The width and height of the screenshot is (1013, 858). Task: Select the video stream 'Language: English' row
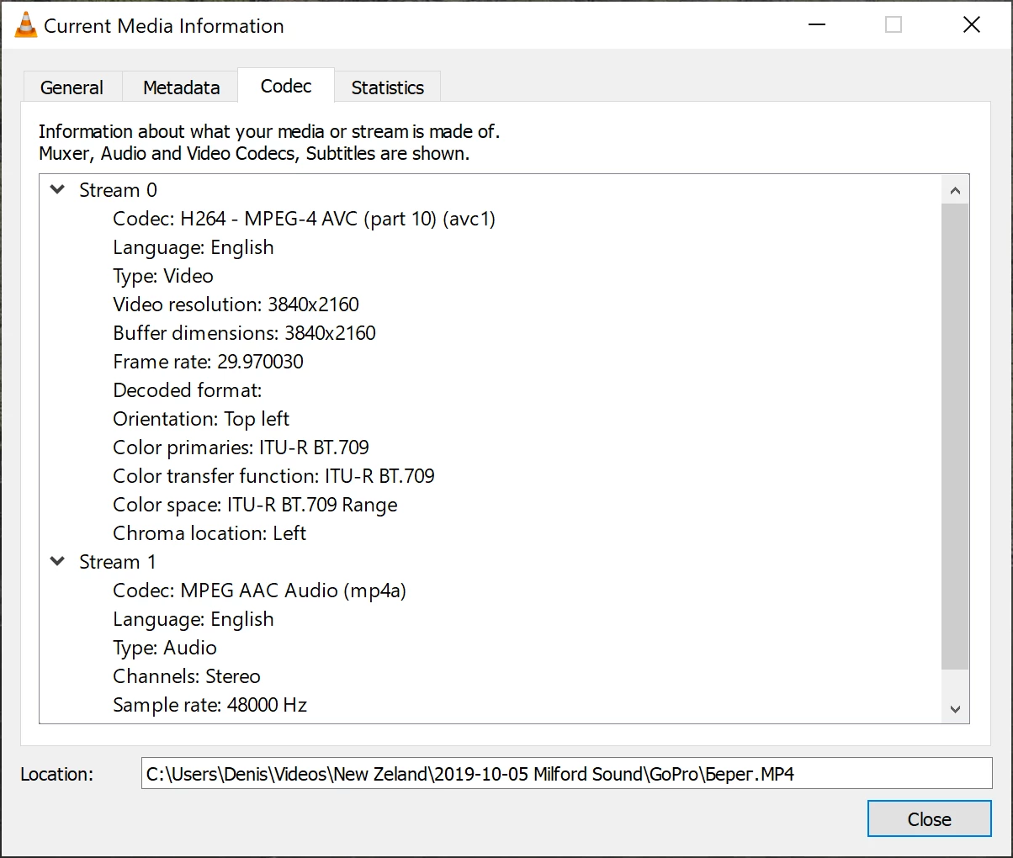coord(194,247)
